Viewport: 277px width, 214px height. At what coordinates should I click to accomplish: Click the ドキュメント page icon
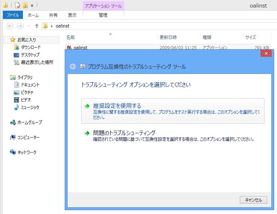(16, 85)
